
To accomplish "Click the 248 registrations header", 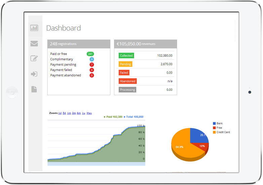I will 79,44.
